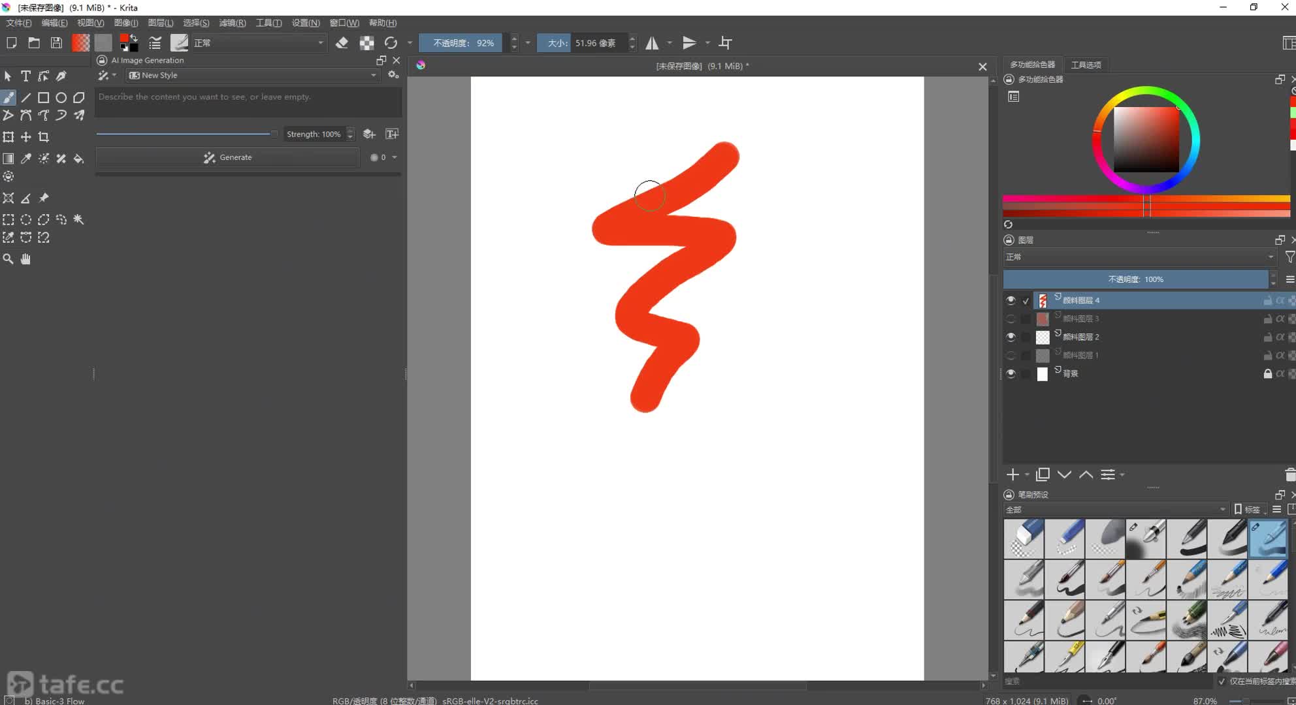Switch to the 工具选项 tab
Screen dimensions: 1296x705
coord(1086,65)
